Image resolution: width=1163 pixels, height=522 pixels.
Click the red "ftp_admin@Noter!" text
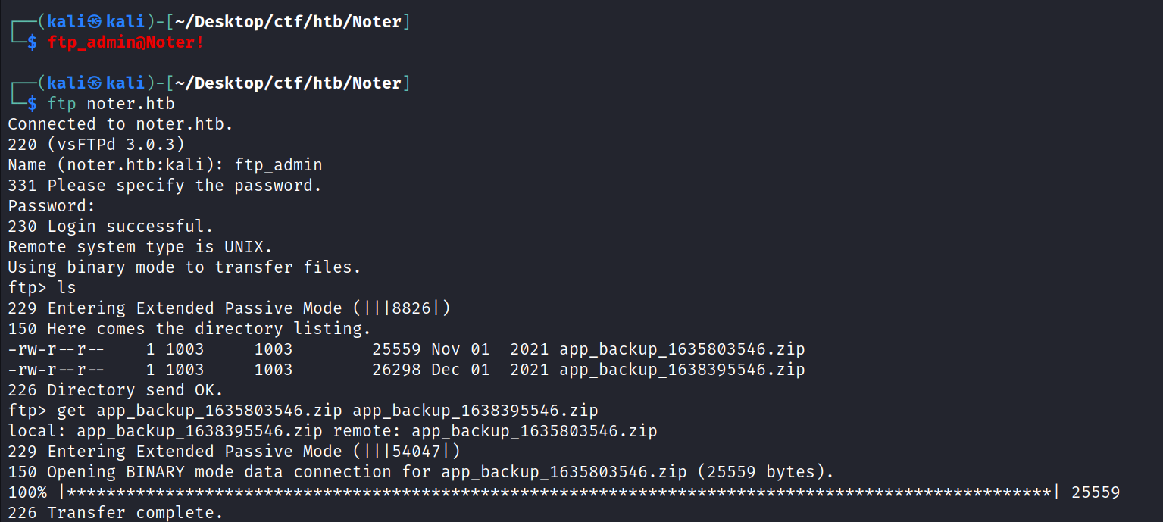point(126,42)
